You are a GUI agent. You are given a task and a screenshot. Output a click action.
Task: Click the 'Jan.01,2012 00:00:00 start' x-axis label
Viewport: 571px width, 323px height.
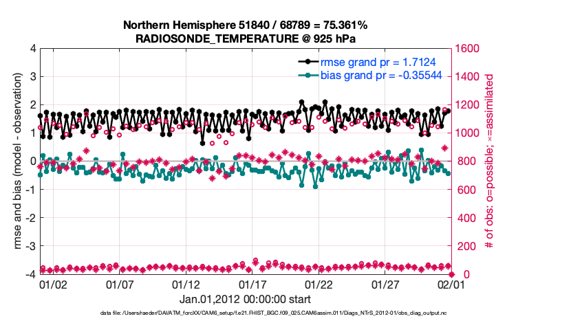(245, 299)
